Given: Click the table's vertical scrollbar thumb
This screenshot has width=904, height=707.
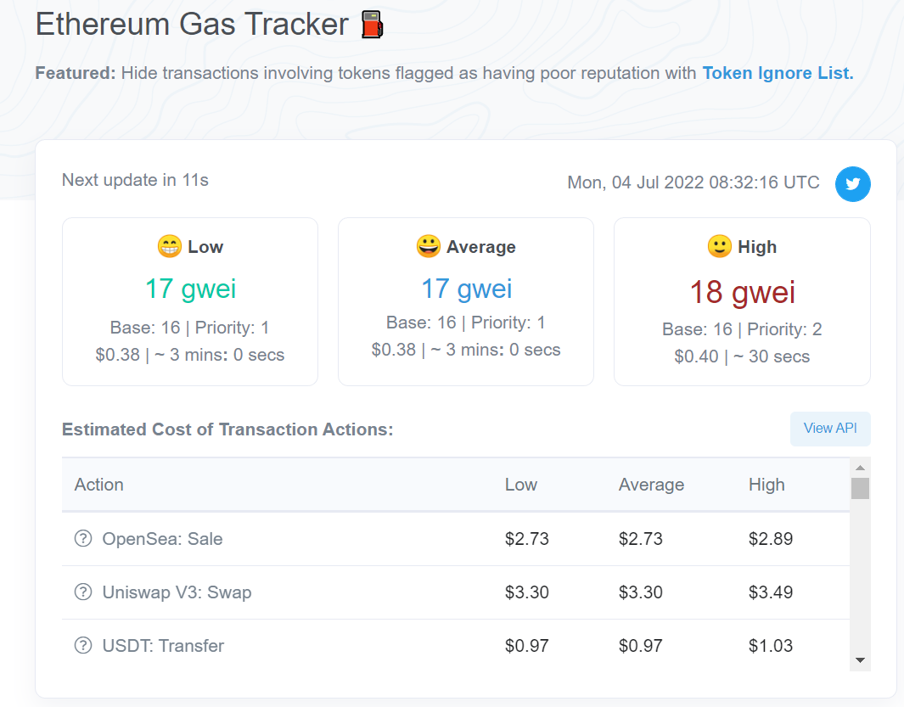Looking at the screenshot, I should coord(860,488).
